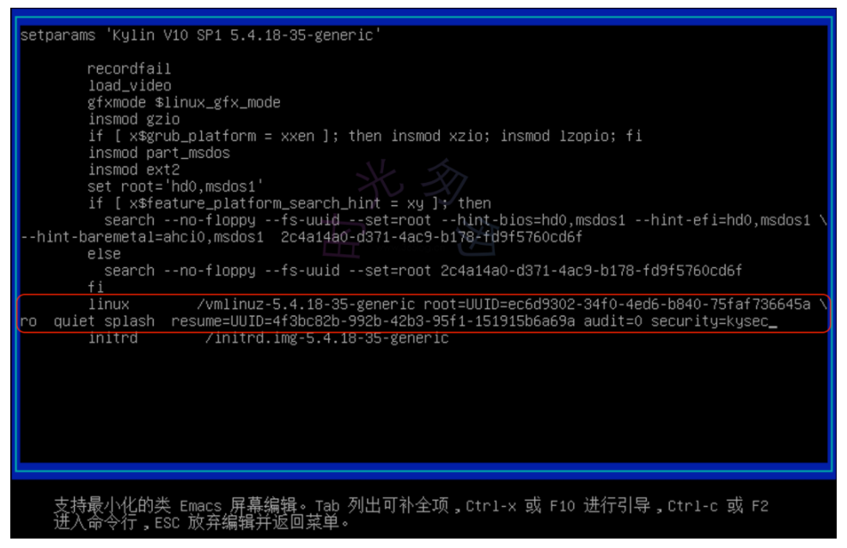Click the setparams 'Kylin V10 SP1' line

(x=200, y=35)
